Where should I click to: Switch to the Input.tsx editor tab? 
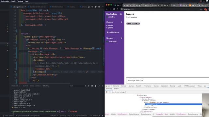72,7
